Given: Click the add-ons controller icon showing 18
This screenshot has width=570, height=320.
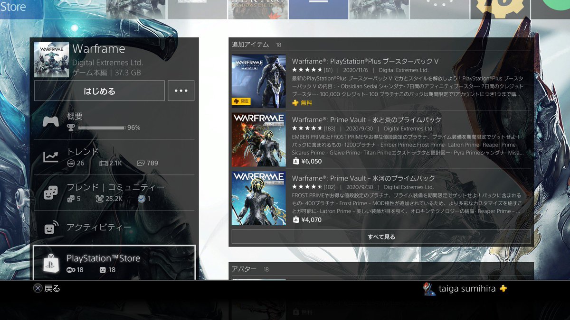Looking at the screenshot, I should point(71,270).
